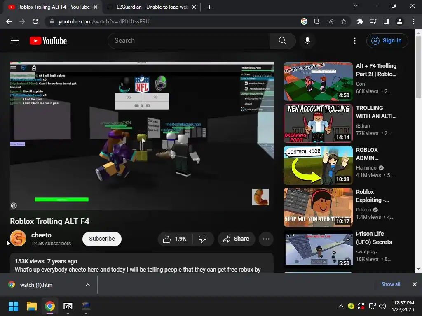The image size is (422, 316).
Task: Click the Share button under the video
Action: click(236, 239)
